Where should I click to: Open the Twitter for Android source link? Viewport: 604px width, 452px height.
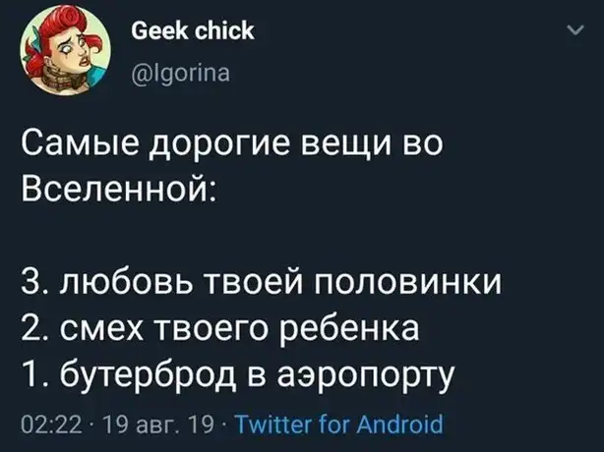click(x=338, y=424)
